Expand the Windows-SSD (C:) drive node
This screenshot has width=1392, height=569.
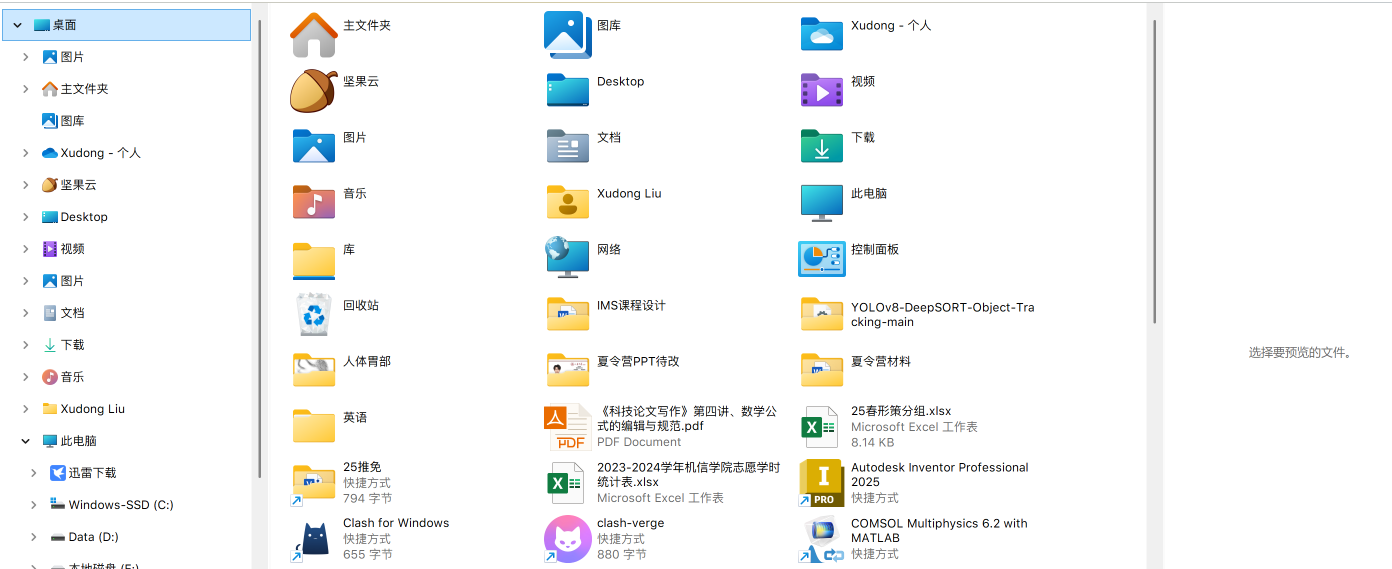point(33,504)
